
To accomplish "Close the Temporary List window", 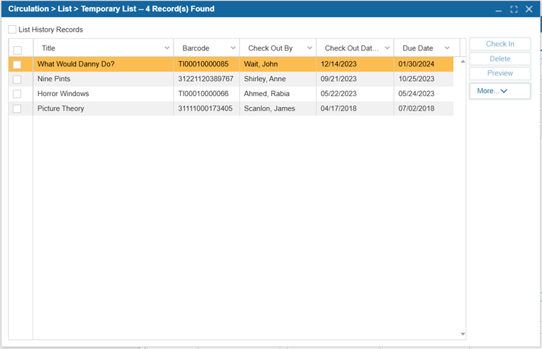I will [x=529, y=9].
